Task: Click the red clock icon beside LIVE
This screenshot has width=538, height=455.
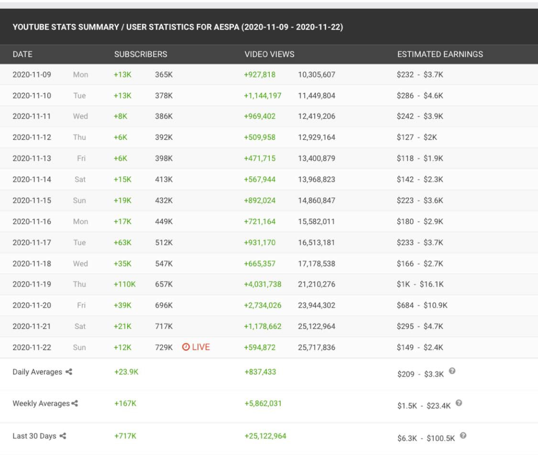Action: [186, 347]
